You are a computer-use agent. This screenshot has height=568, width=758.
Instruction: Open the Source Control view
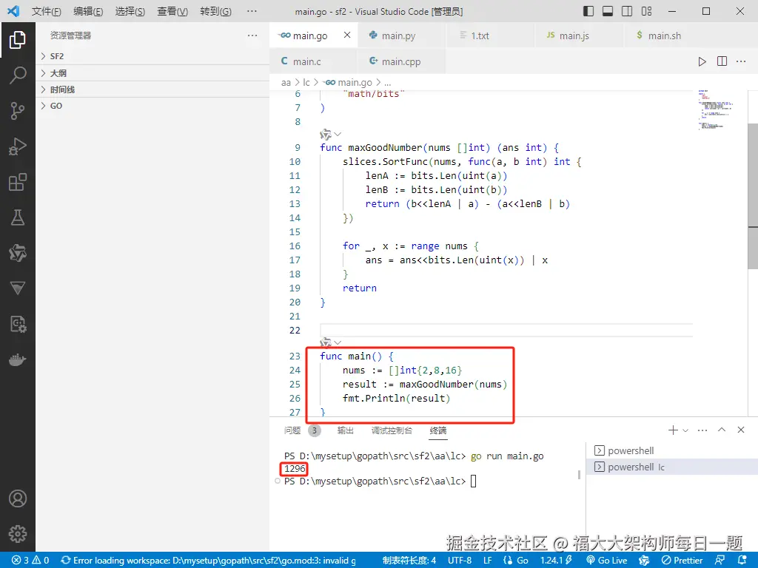click(18, 111)
